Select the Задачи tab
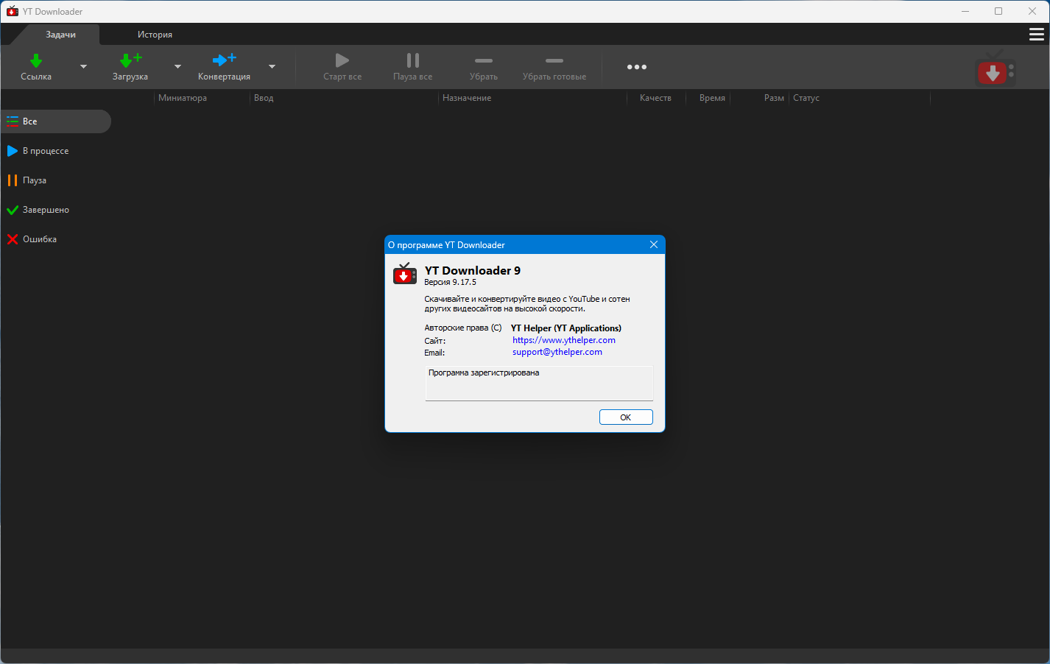 (60, 35)
